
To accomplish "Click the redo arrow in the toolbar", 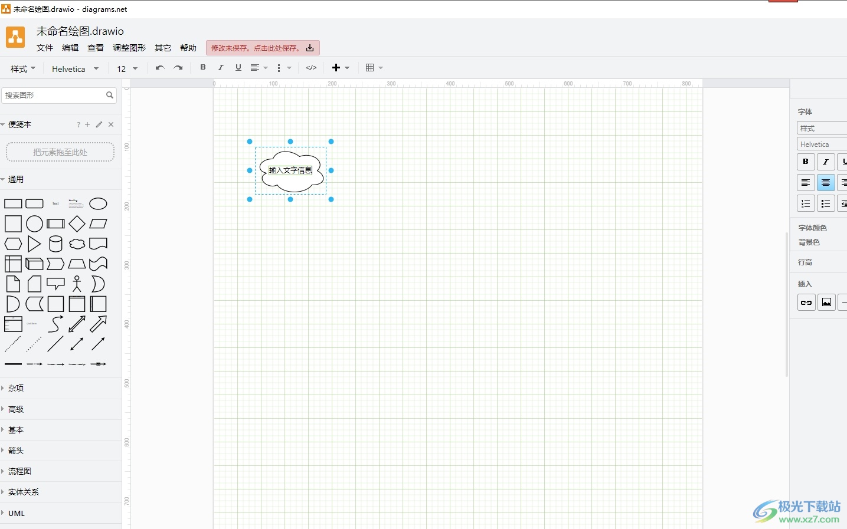I will click(x=178, y=68).
